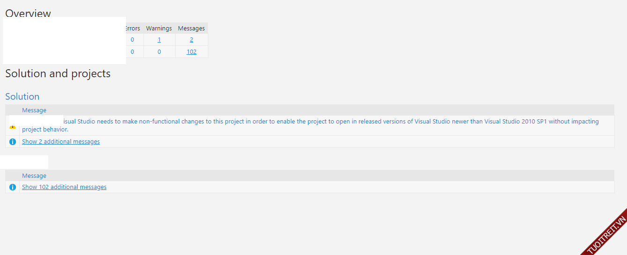Open the Messages count link showing 102
This screenshot has width=627, height=255.
tap(192, 52)
